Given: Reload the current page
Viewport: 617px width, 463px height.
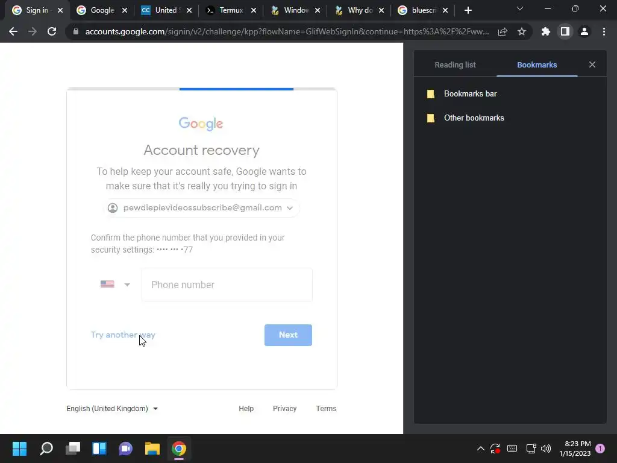Looking at the screenshot, I should click(52, 31).
